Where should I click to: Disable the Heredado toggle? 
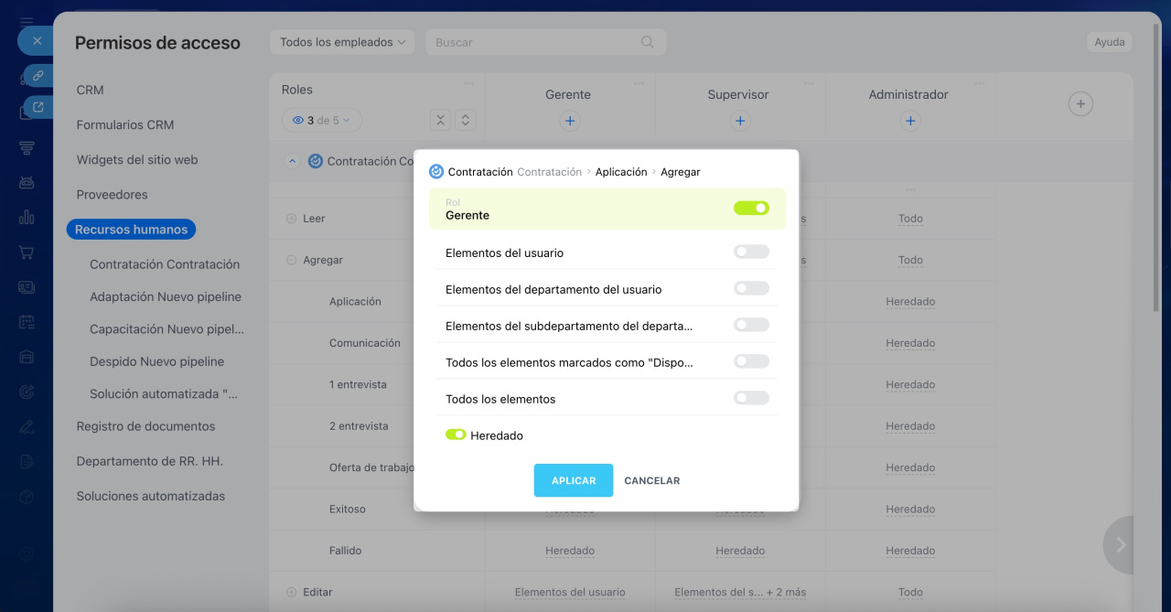(456, 435)
